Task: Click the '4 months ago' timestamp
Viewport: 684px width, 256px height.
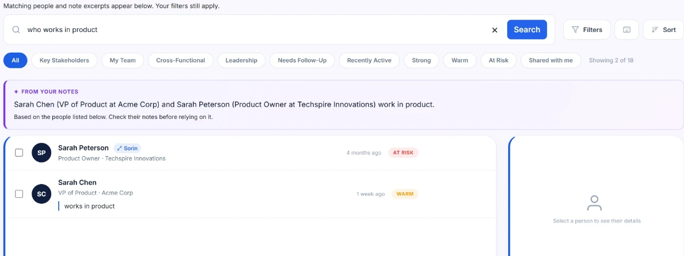Action: pyautogui.click(x=364, y=153)
